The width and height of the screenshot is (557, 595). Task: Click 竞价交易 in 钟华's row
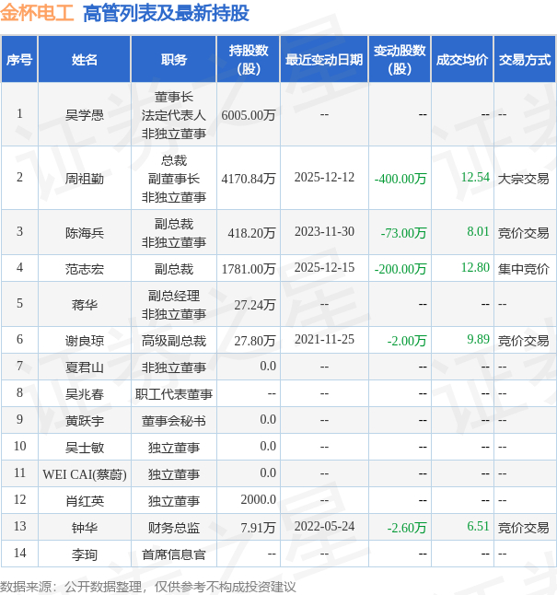(x=523, y=528)
